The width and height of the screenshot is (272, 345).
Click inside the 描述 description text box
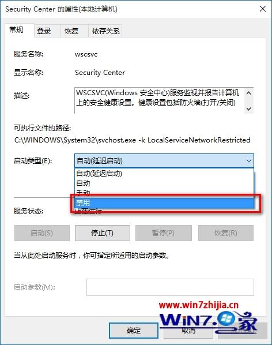pyautogui.click(x=160, y=100)
